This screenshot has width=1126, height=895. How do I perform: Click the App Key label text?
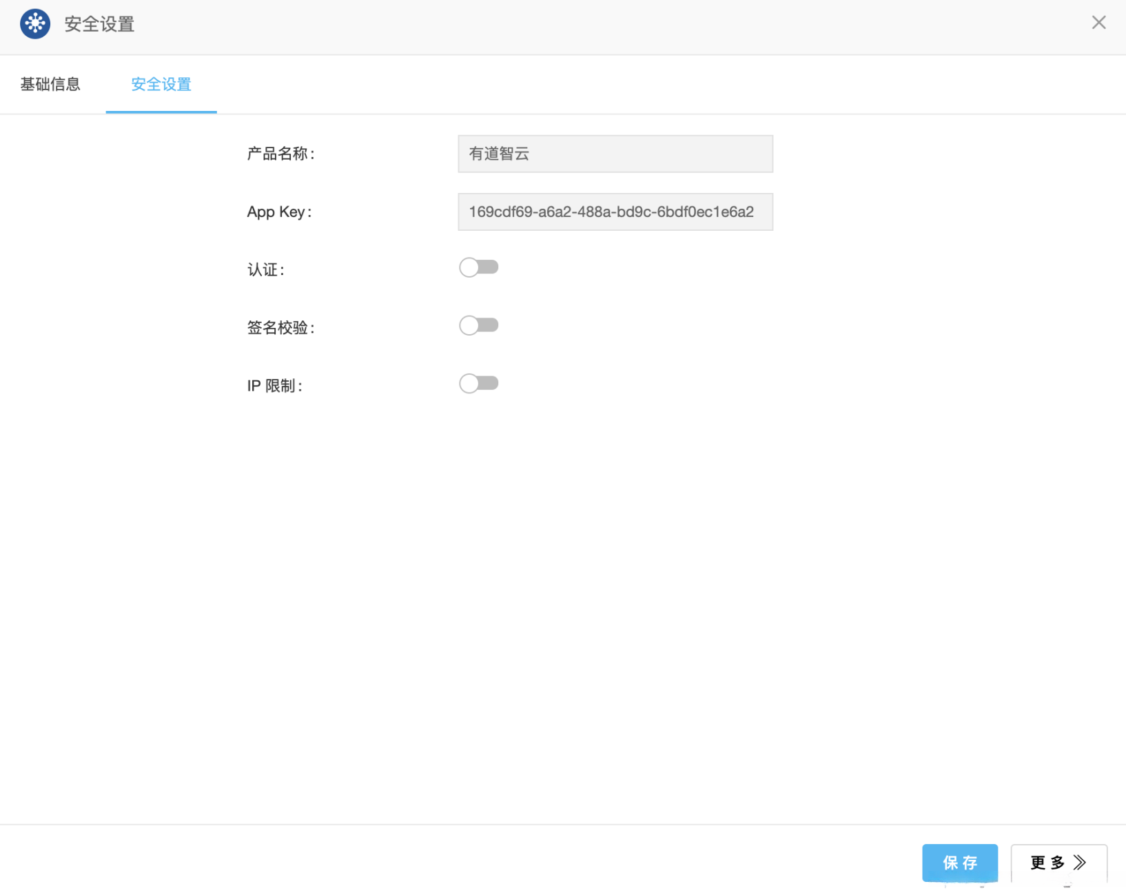278,212
